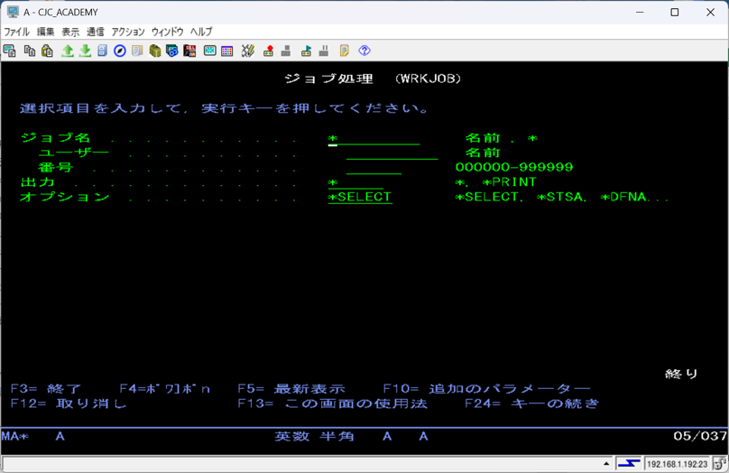The height and width of the screenshot is (473, 729).
Task: Open the ファイル menu
Action: pos(17,32)
